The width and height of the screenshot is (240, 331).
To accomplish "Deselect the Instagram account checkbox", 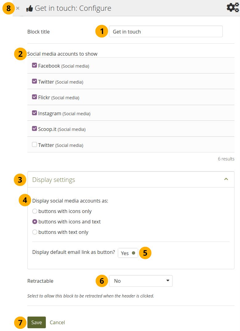I will point(34,113).
